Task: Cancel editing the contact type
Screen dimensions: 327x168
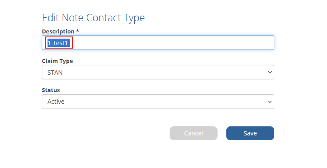Action: 193,133
